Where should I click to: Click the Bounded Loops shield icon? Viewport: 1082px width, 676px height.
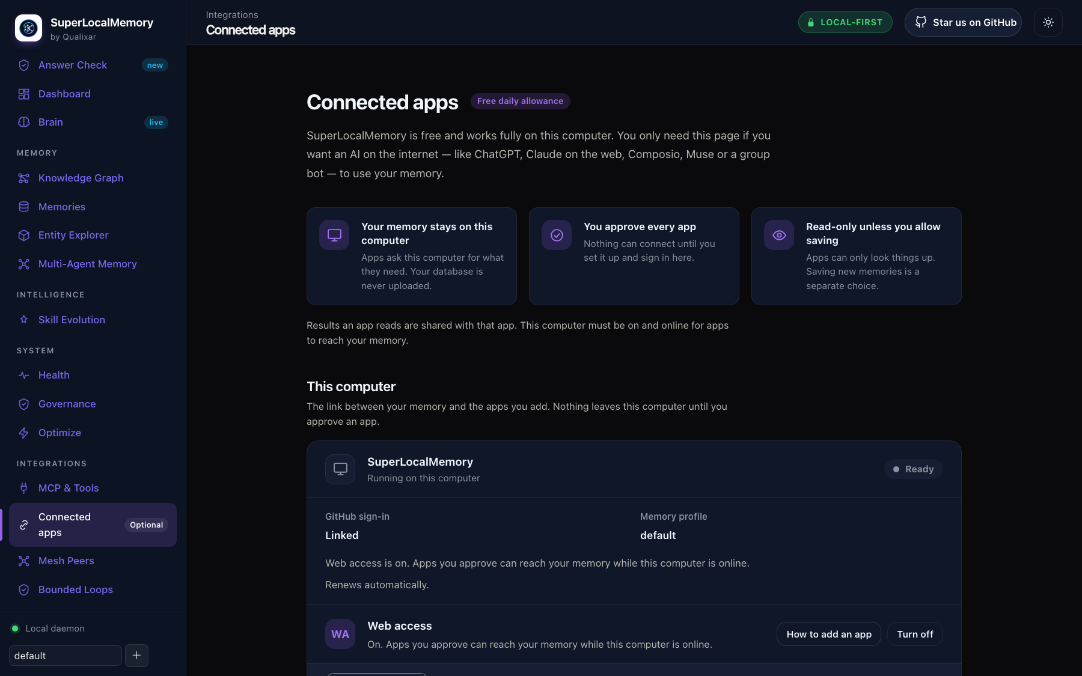coord(24,589)
